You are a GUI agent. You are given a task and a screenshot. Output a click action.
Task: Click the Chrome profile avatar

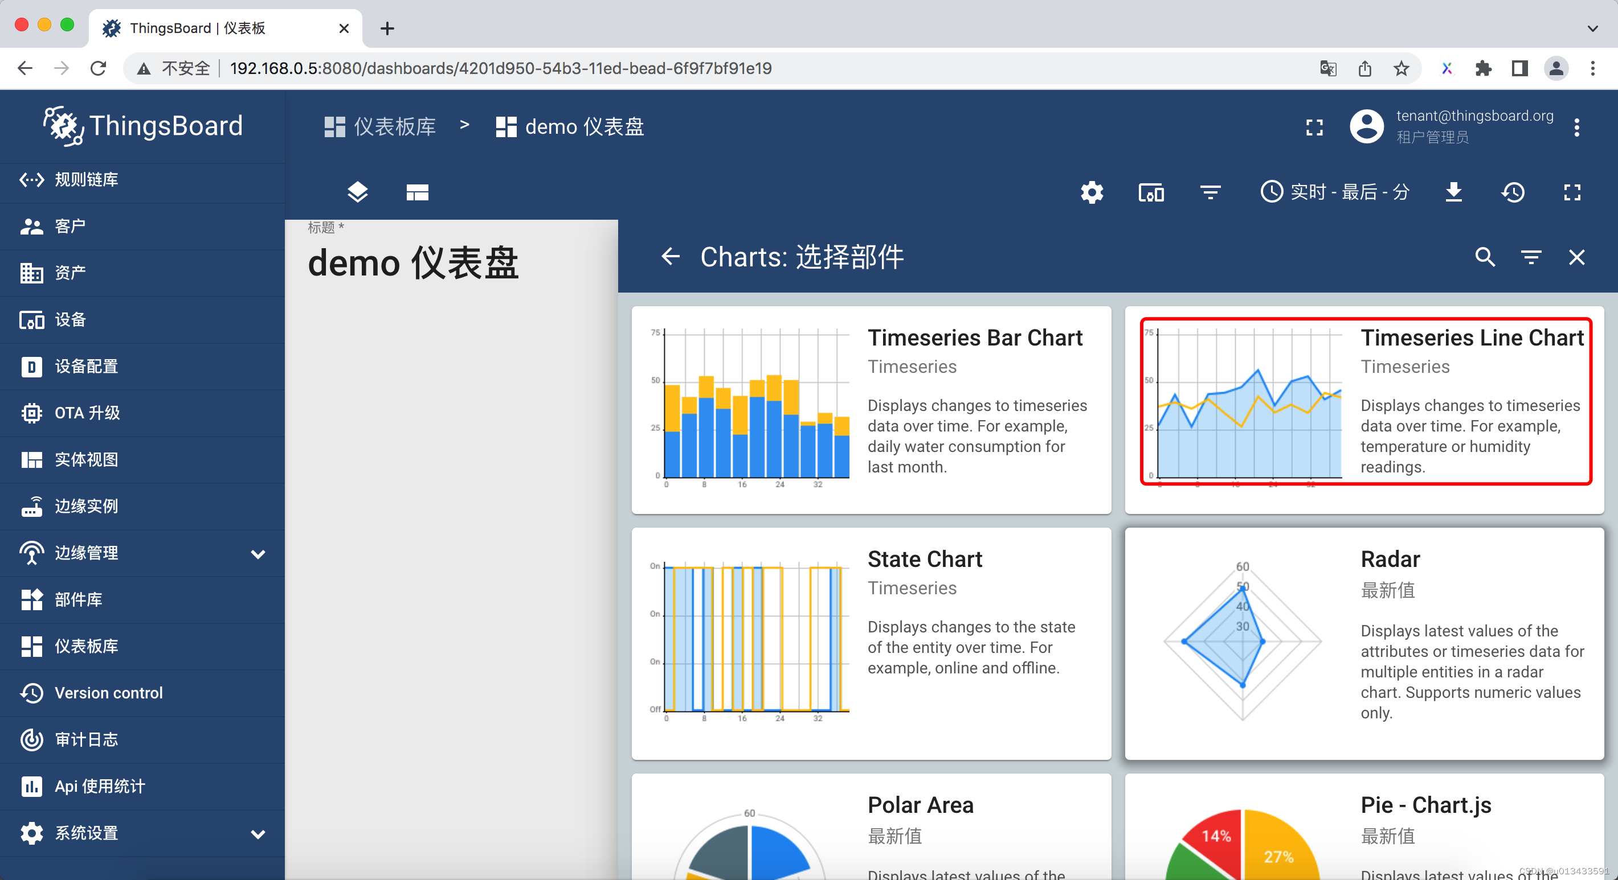(x=1556, y=68)
